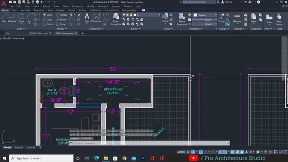Click the Rotate tool
The image size is (288, 162).
(x=62, y=15)
